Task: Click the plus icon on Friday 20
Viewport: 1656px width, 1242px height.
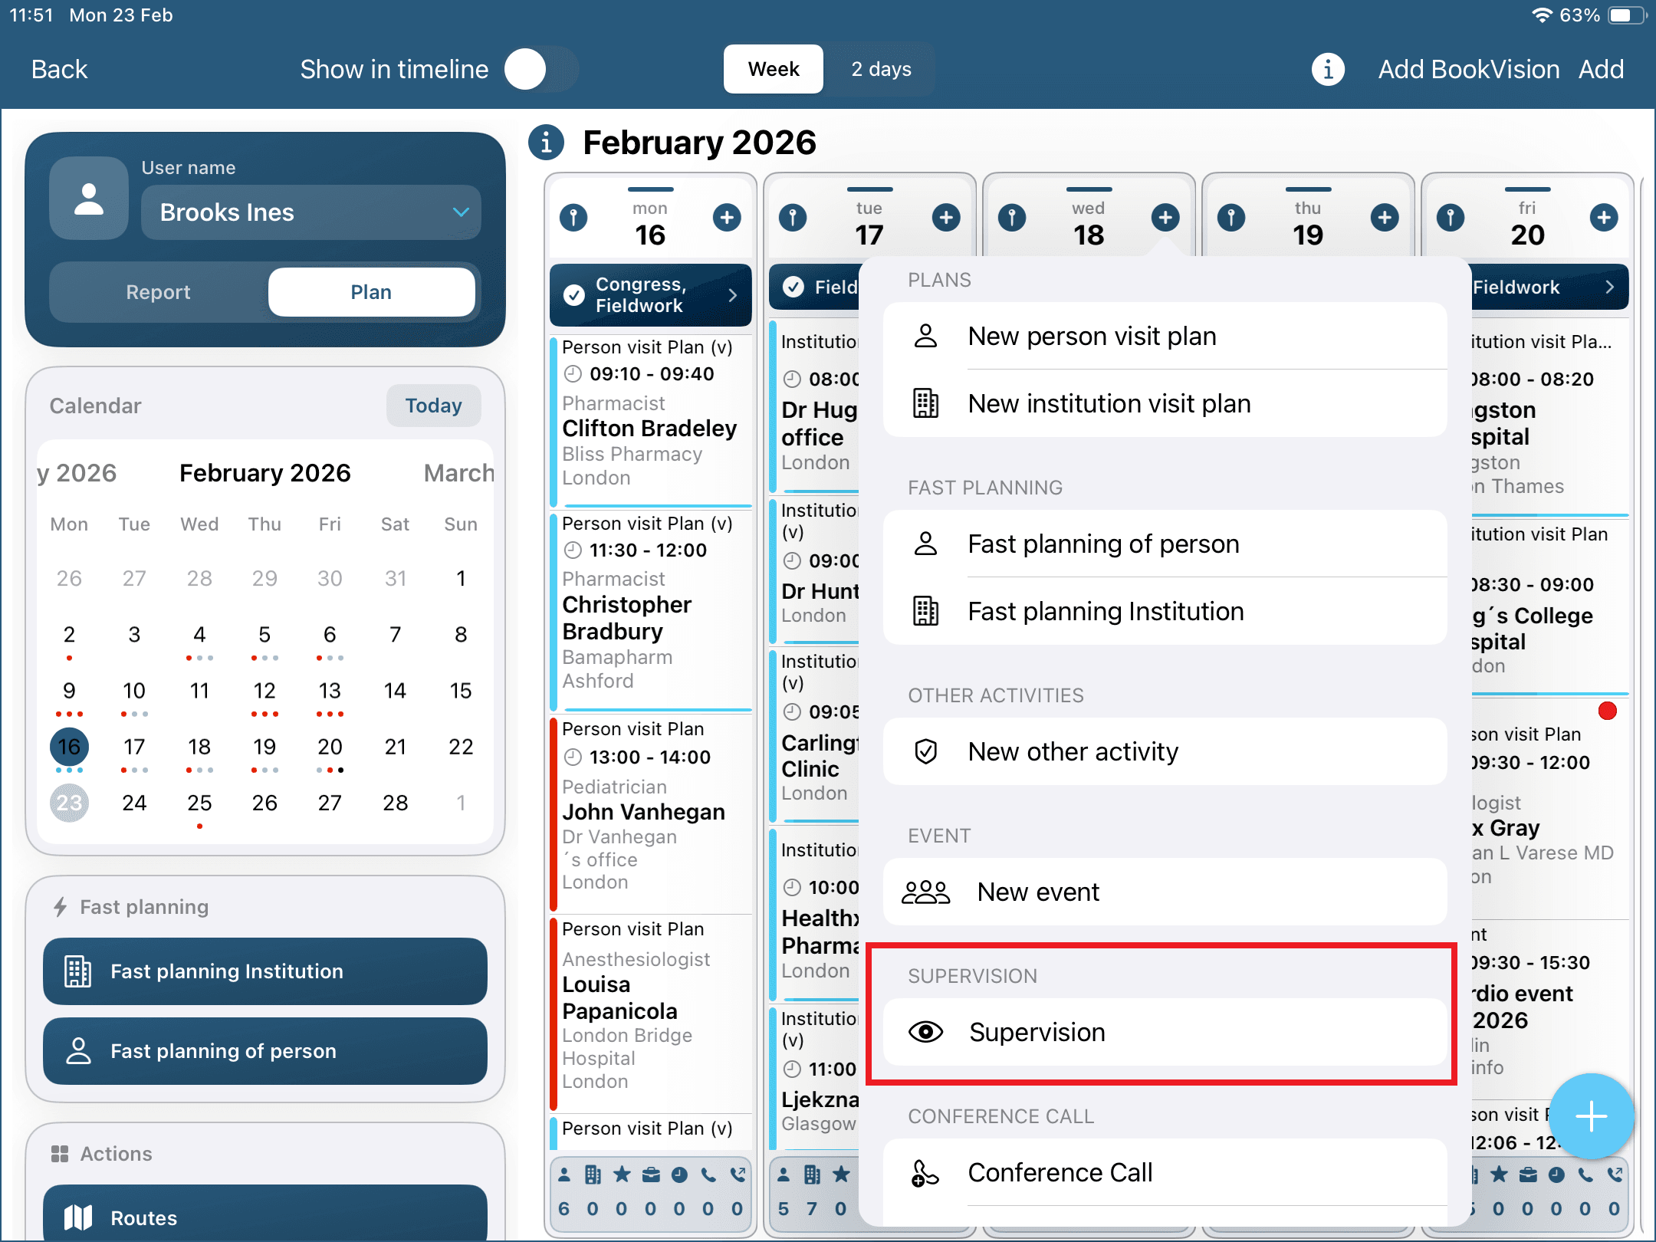Action: (1604, 218)
